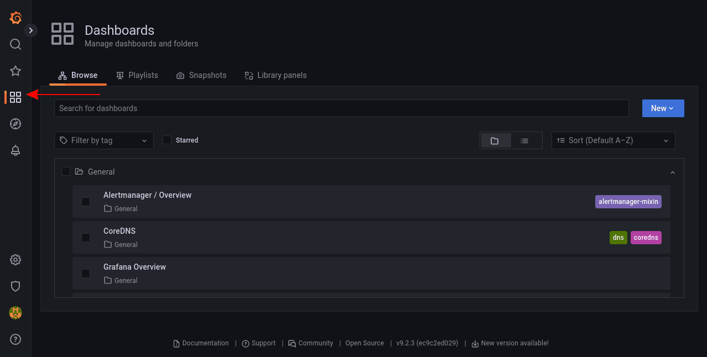Select the General folder checkbox

tap(66, 171)
